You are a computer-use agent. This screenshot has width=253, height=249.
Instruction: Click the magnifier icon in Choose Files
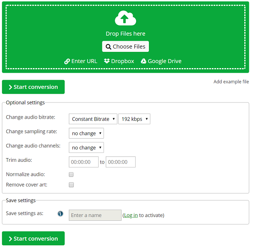(x=108, y=47)
